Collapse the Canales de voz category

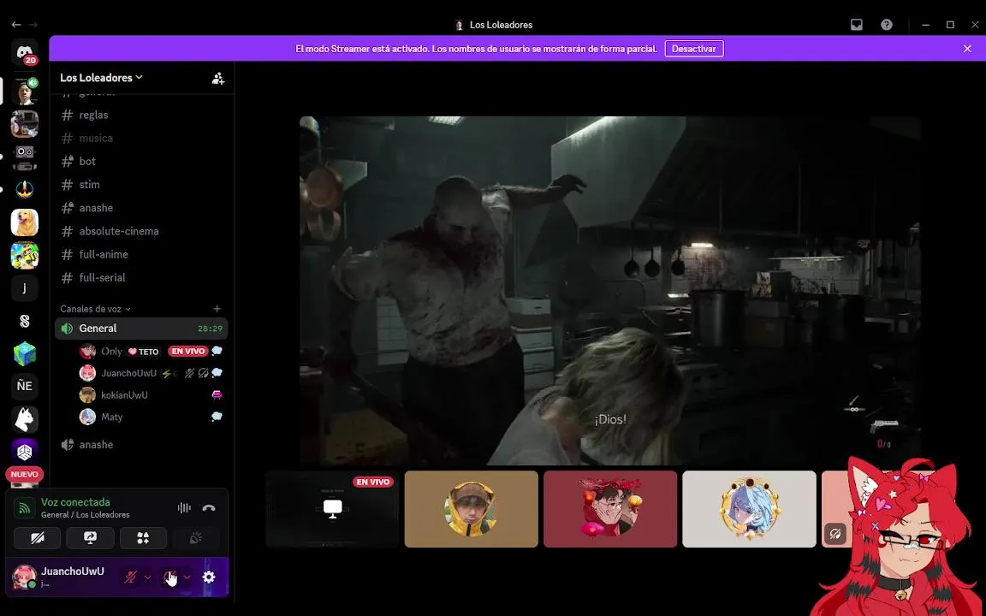[95, 309]
